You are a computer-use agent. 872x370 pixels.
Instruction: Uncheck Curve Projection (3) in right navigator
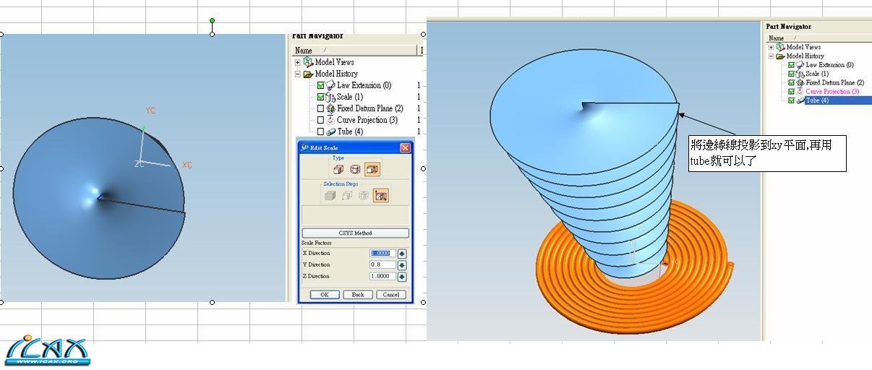791,91
